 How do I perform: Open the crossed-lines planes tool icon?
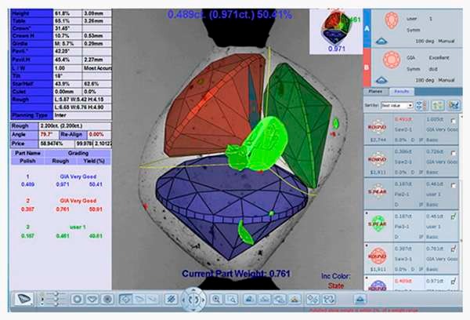[171, 300]
